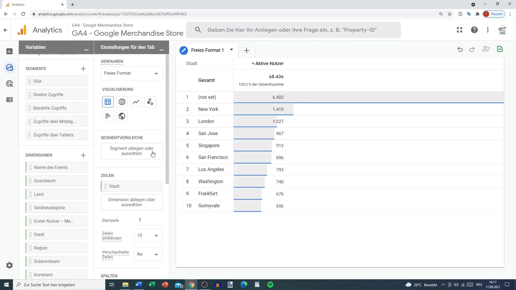The image size is (516, 290).
Task: Redo the last change
Action: [x=472, y=49]
